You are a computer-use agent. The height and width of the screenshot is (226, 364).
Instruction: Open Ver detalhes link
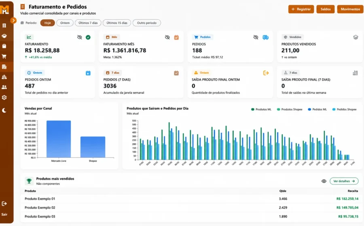344,181
